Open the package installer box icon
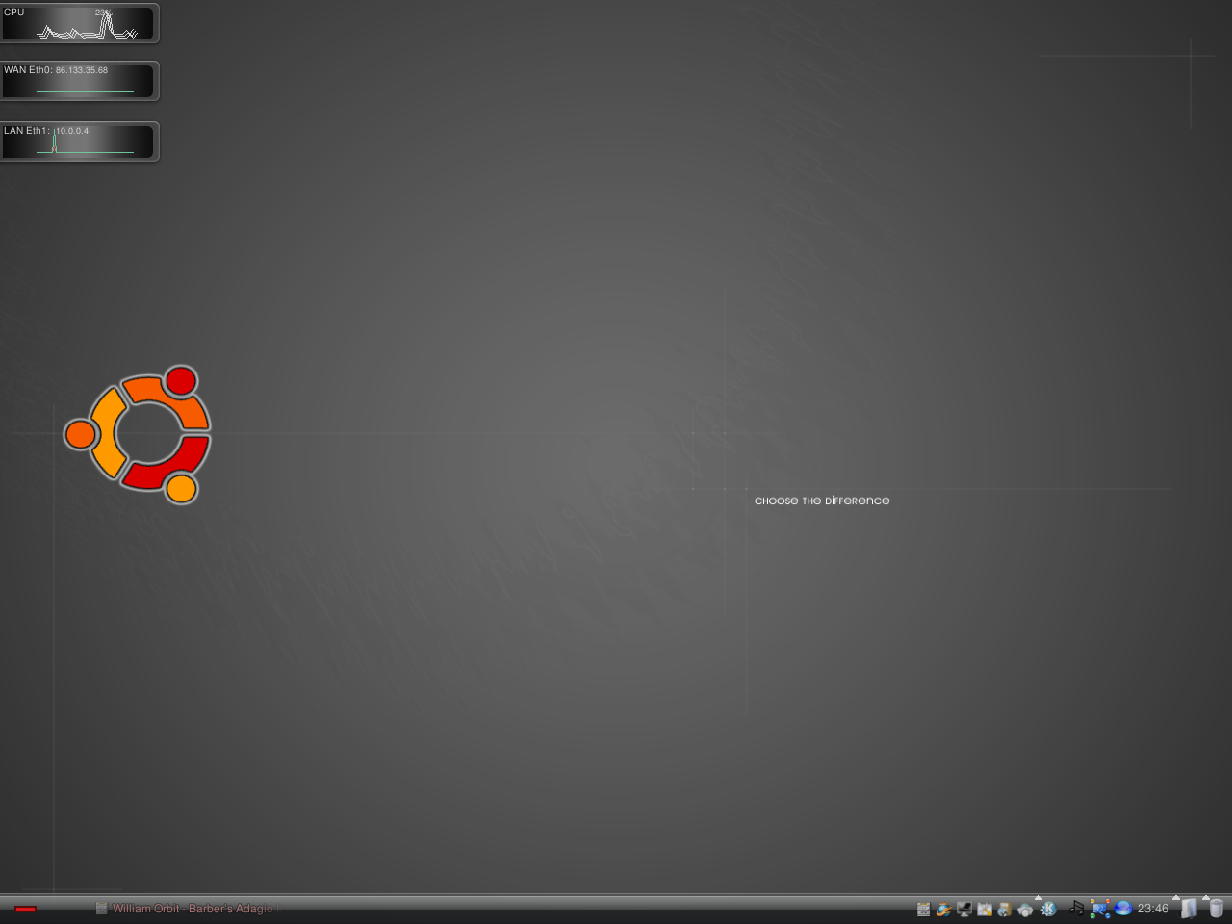 coord(1005,909)
